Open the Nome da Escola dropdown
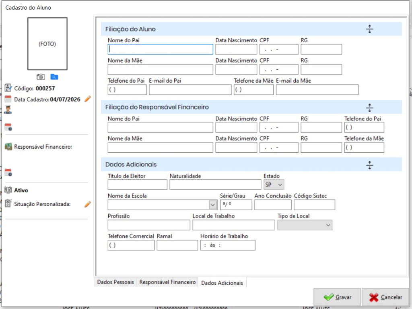Image resolution: width=412 pixels, height=309 pixels. (x=212, y=205)
